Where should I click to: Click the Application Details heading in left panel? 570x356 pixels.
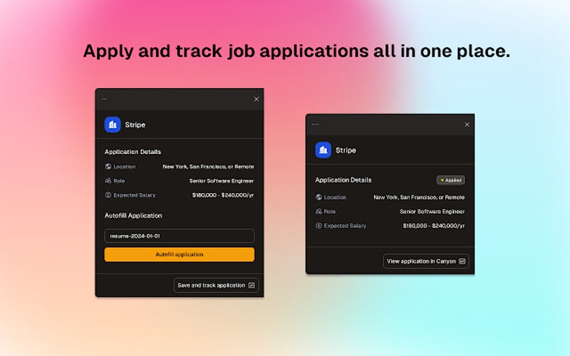[x=132, y=152]
